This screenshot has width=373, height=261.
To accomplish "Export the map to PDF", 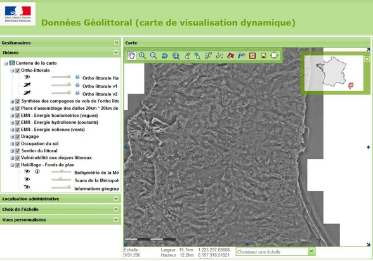I will (252, 56).
